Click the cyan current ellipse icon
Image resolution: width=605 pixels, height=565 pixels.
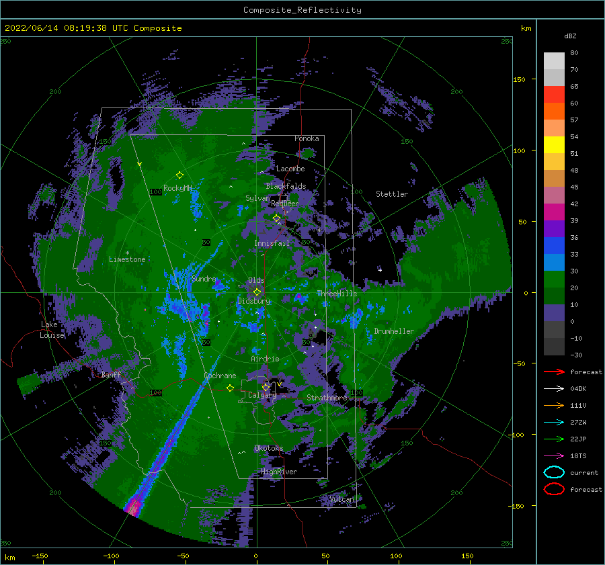[554, 472]
